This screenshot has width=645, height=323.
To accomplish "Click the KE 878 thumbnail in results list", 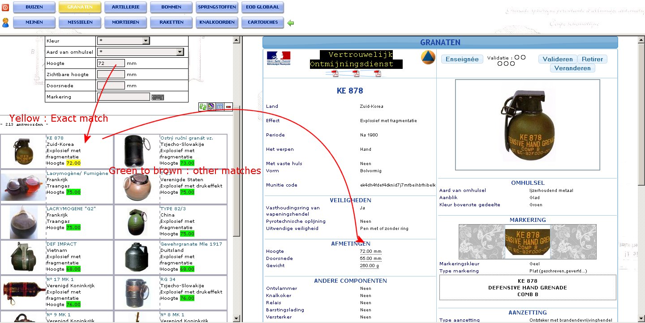I will pos(23,151).
